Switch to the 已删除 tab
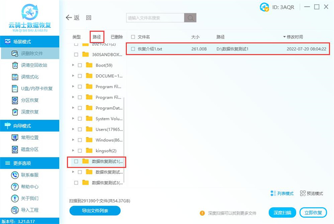334x224 pixels. (116, 37)
